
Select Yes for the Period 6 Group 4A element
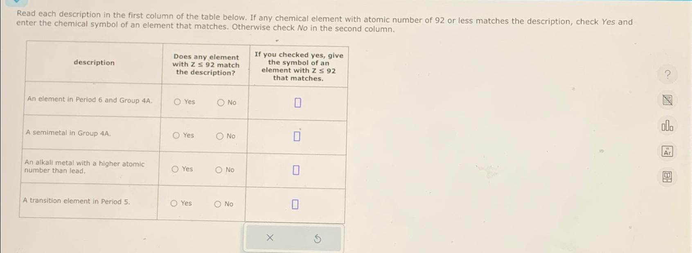point(177,103)
